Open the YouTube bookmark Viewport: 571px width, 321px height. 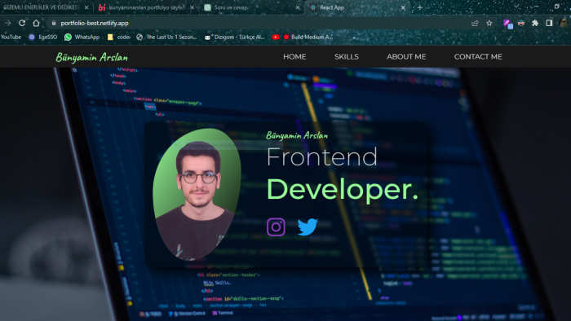point(11,37)
